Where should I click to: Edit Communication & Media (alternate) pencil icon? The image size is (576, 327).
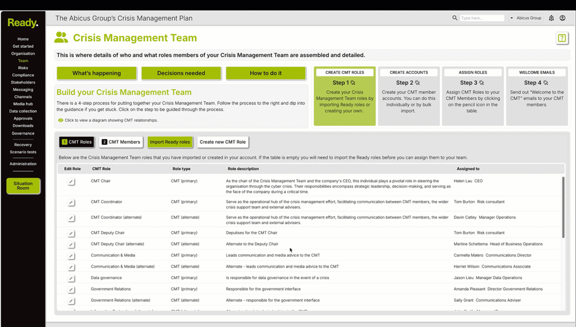(x=71, y=268)
